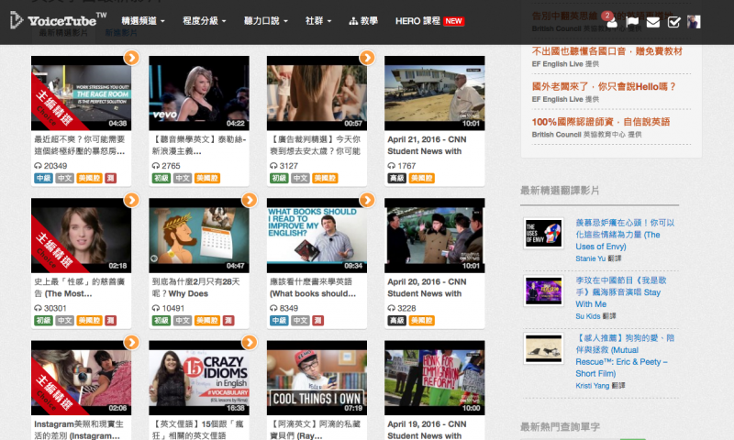Open the Cool Things I Own thumbnail
The image size is (734, 440).
pos(317,378)
